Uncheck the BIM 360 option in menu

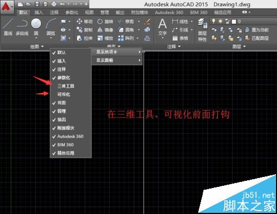pyautogui.click(x=71, y=145)
